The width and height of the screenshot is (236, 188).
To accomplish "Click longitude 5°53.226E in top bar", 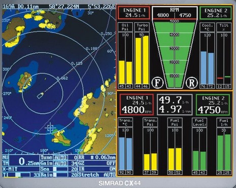I will pos(102,7).
